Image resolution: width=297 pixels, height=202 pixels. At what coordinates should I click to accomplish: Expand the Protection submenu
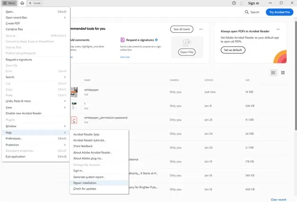pyautogui.click(x=36, y=145)
